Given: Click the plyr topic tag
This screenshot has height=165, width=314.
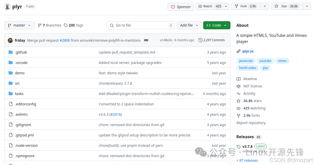Looking at the screenshot, I should [265, 68].
